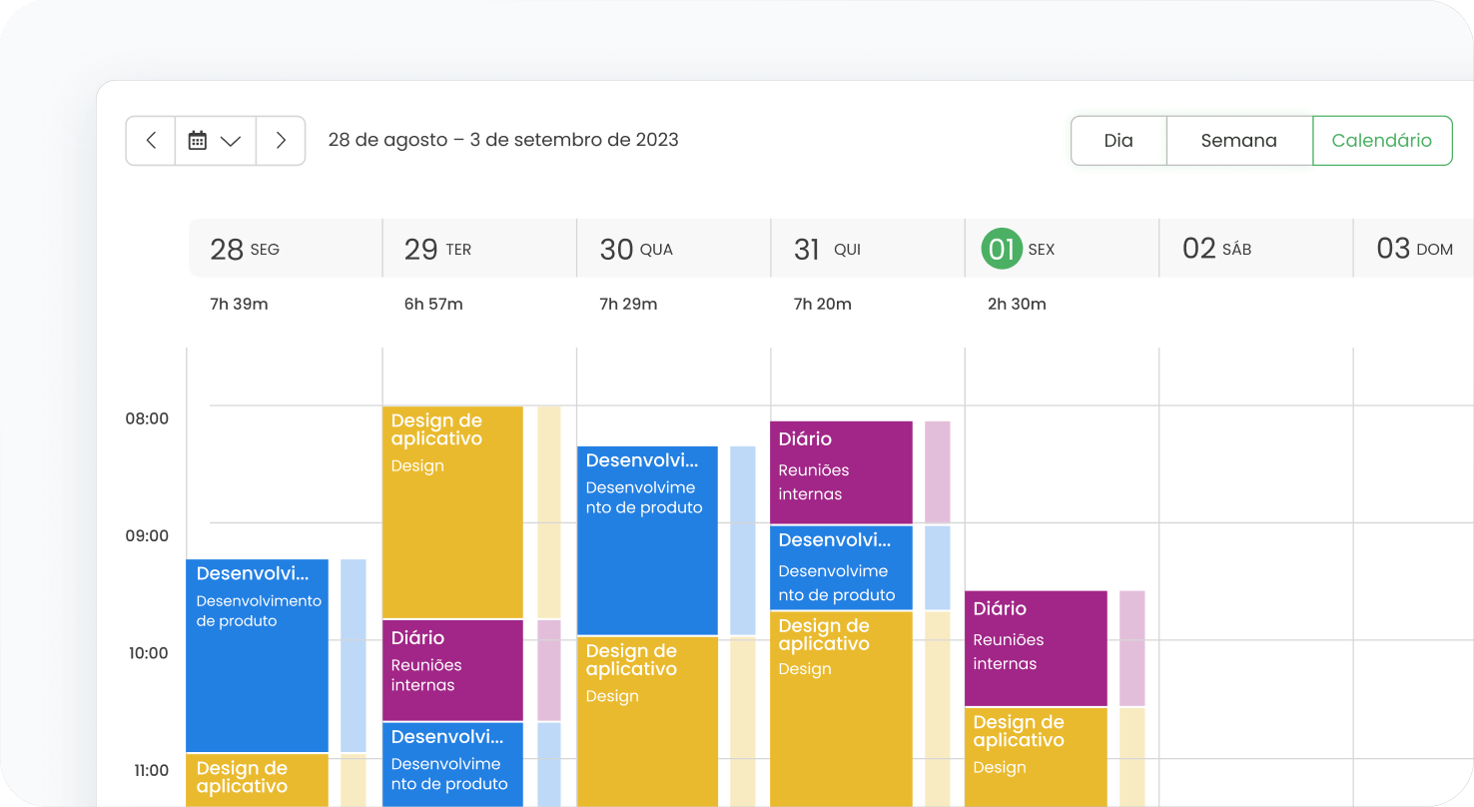This screenshot has width=1474, height=807.
Task: Open the calendar date picker icon
Action: (x=198, y=141)
